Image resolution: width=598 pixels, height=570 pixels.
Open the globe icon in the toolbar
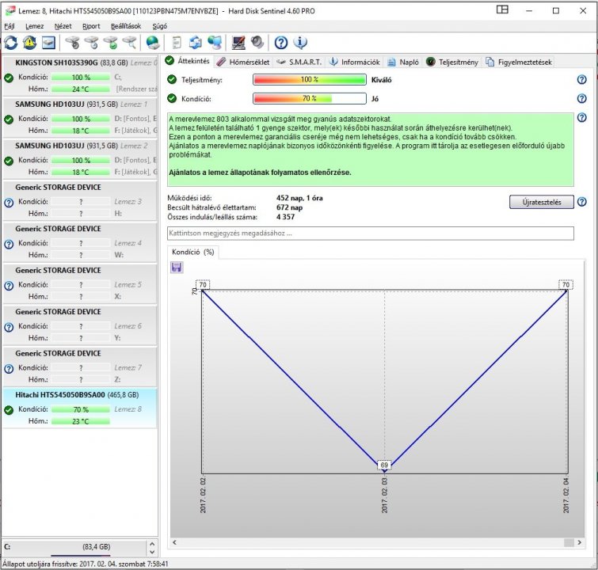click(x=152, y=43)
